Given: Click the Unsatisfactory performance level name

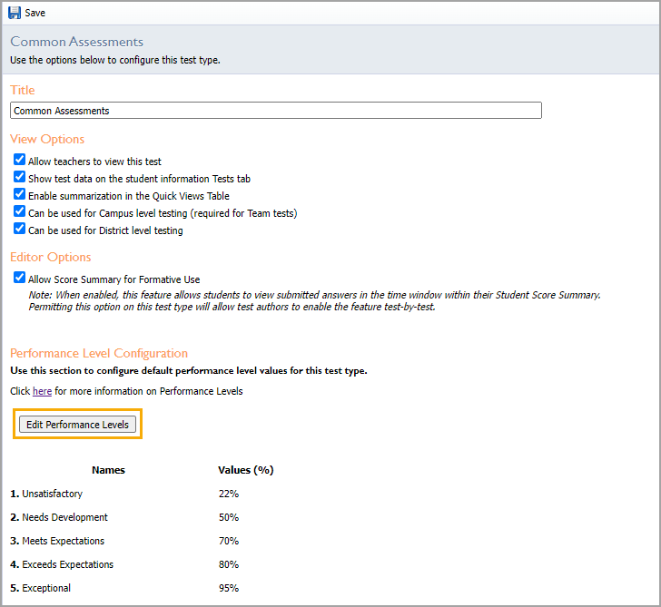Looking at the screenshot, I should click(x=53, y=494).
